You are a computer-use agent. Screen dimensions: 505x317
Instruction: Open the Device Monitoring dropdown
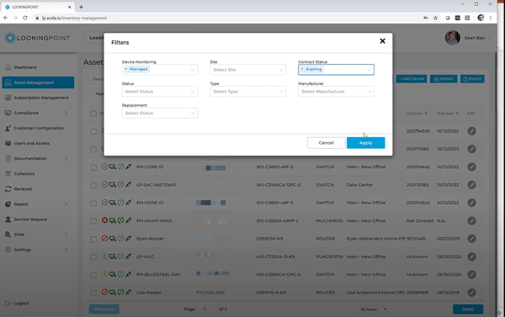(160, 70)
